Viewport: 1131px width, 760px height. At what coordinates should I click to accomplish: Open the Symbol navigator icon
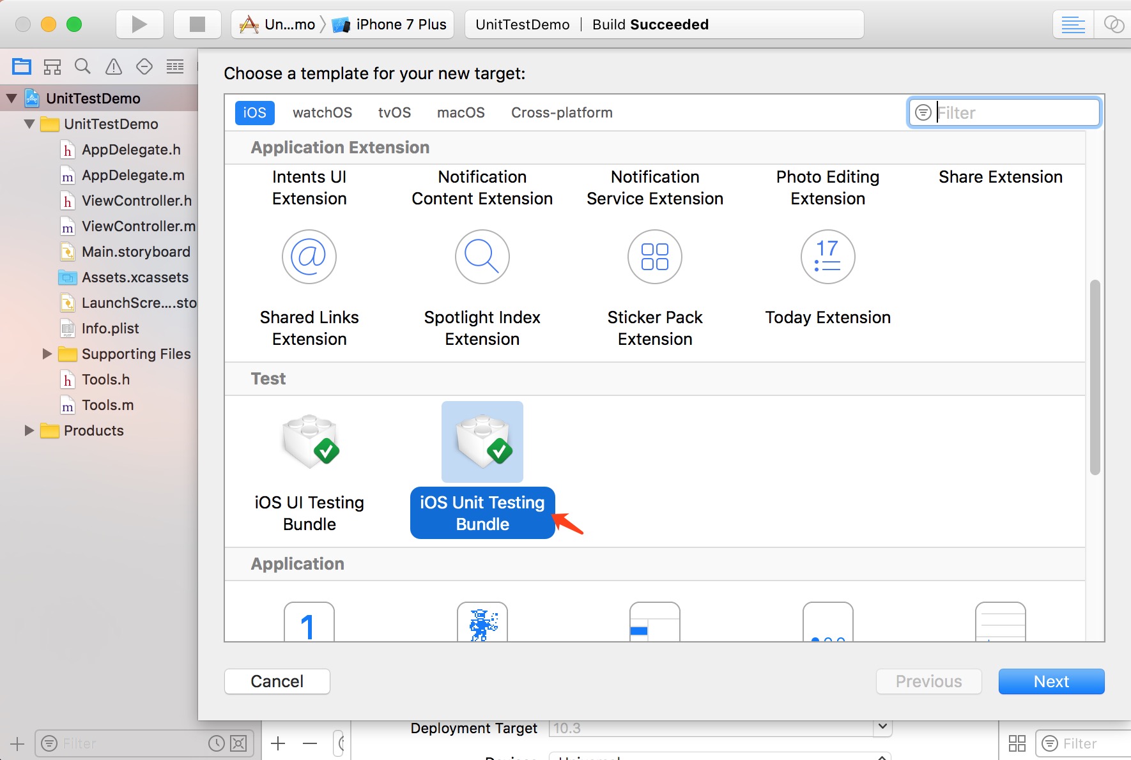[52, 66]
